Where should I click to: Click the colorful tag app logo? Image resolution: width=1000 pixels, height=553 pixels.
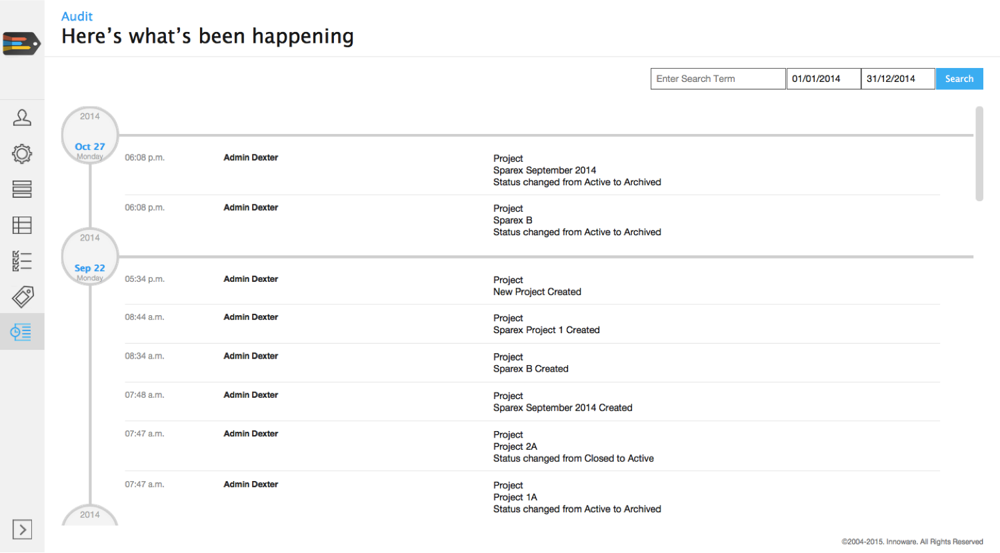21,43
